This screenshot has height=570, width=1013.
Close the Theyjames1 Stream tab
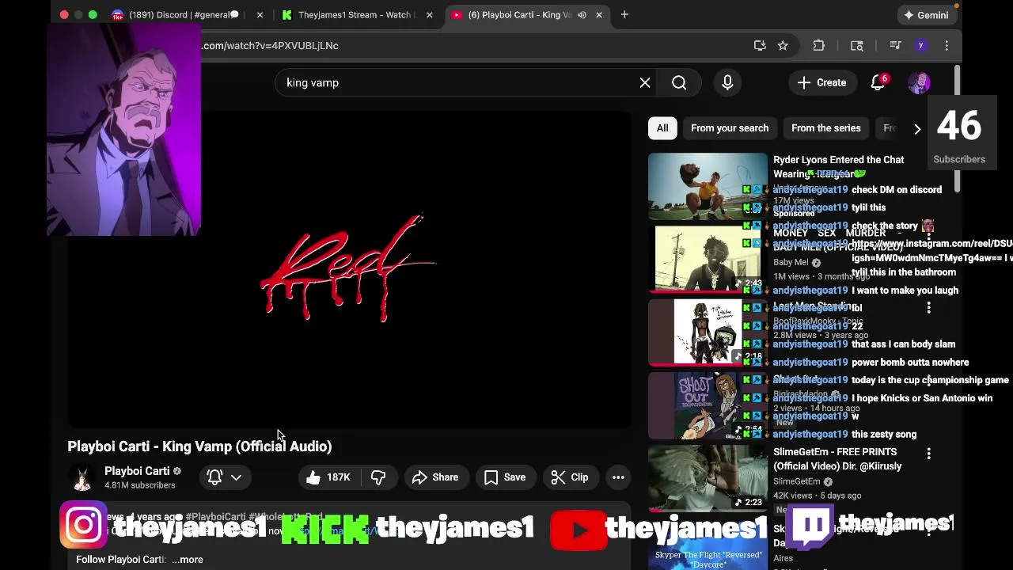coord(429,14)
